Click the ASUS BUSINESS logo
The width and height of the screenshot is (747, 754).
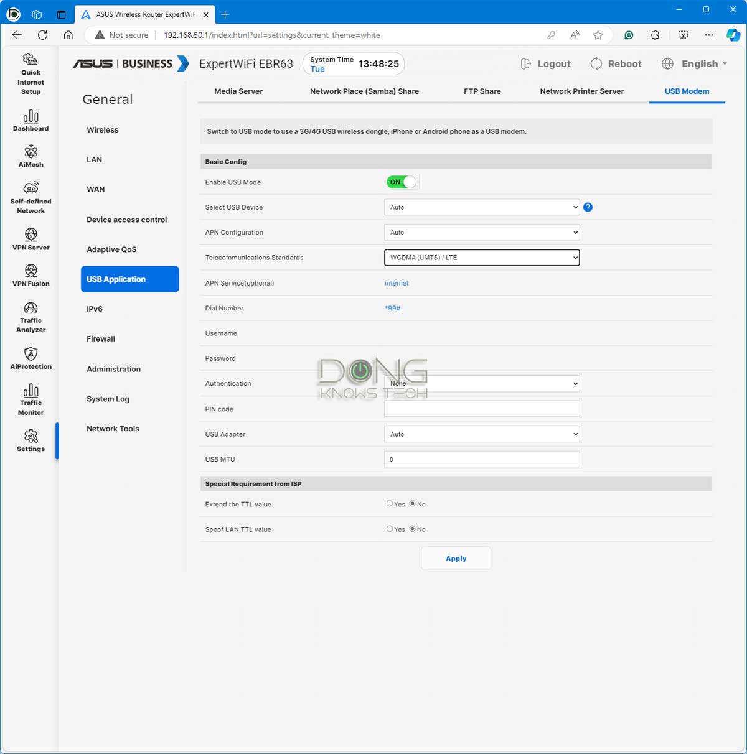click(x=131, y=63)
